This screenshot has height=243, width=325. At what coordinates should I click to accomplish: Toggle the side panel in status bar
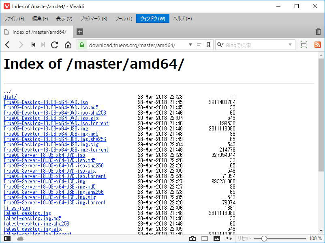7,239
